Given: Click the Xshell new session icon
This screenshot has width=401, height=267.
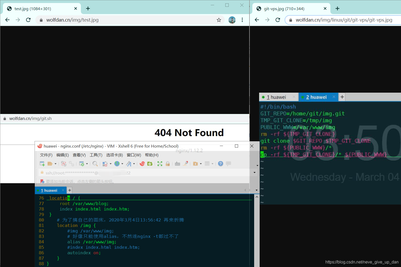Looking at the screenshot, I should point(42,164).
